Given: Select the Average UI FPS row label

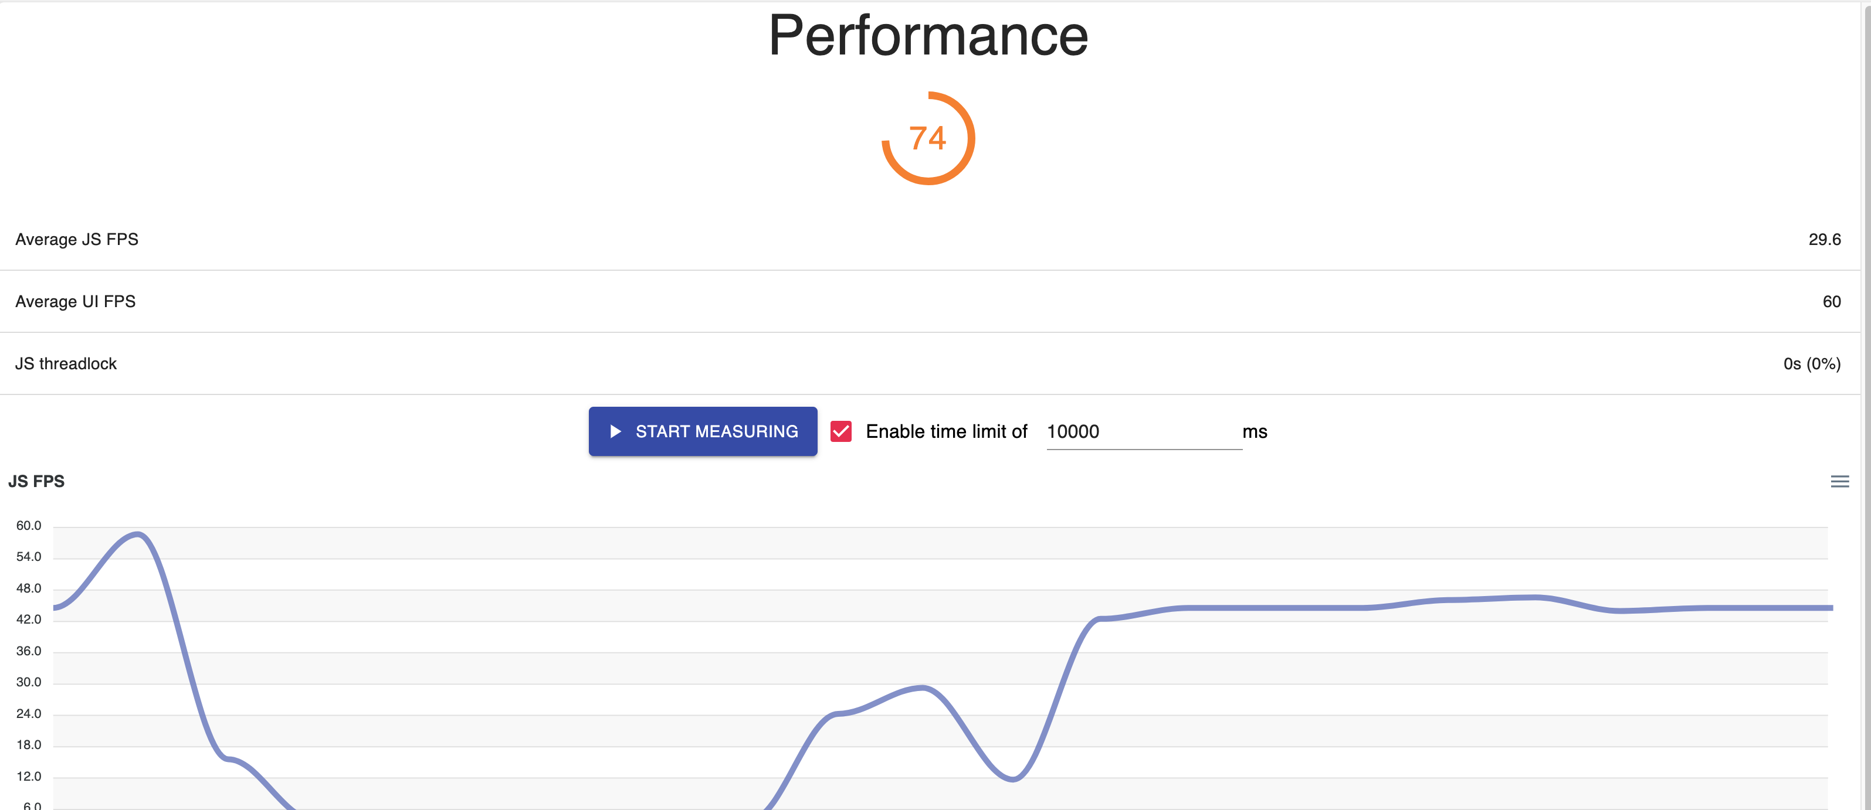Looking at the screenshot, I should [x=76, y=301].
